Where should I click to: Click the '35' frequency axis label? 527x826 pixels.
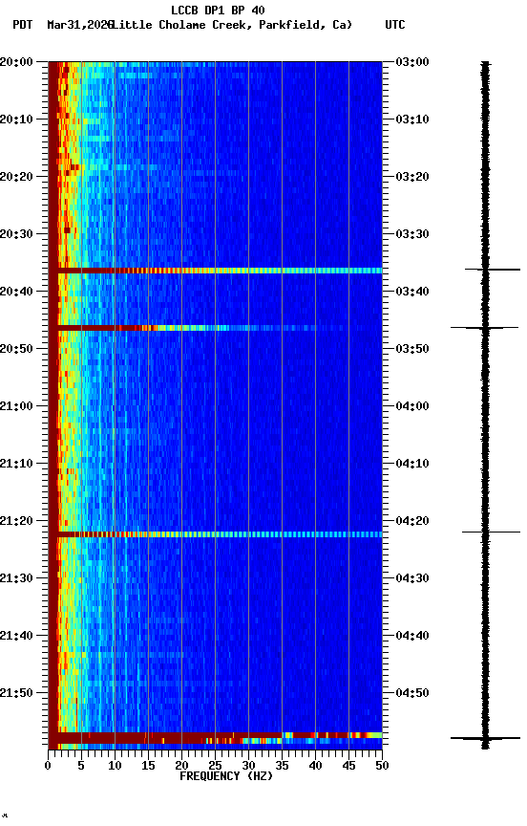282,766
